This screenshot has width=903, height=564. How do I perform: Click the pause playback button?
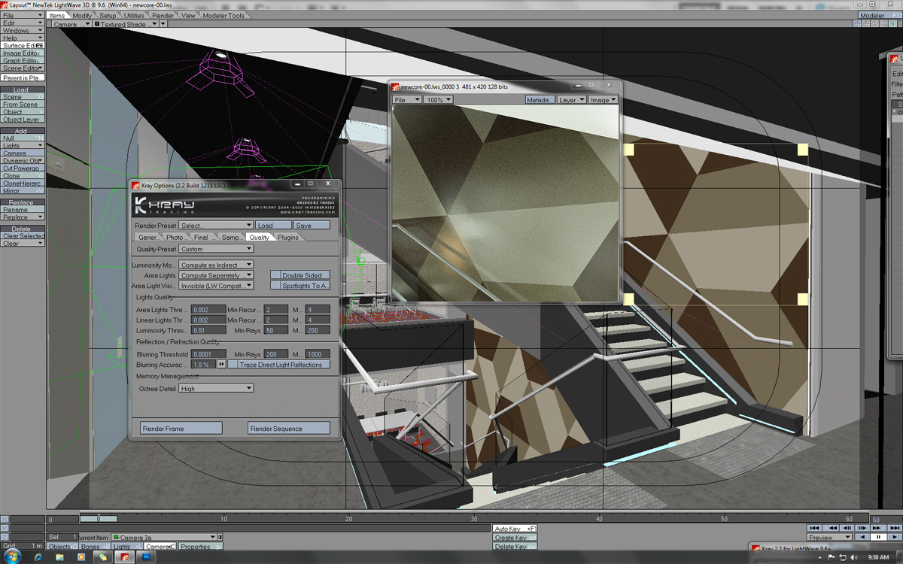878,538
